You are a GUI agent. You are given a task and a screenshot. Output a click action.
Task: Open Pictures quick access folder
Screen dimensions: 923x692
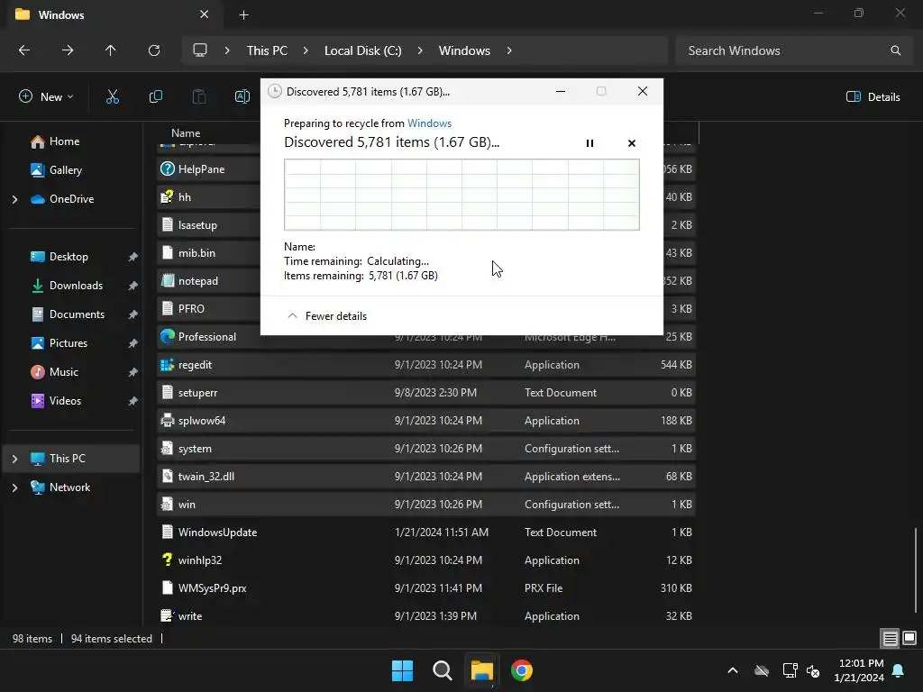tap(59, 343)
